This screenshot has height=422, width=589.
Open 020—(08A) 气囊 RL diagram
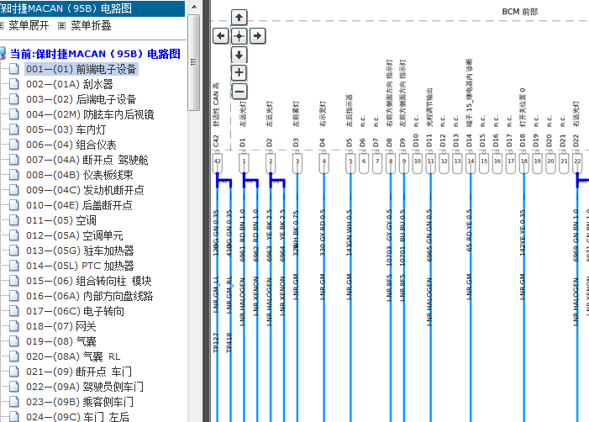point(73,356)
